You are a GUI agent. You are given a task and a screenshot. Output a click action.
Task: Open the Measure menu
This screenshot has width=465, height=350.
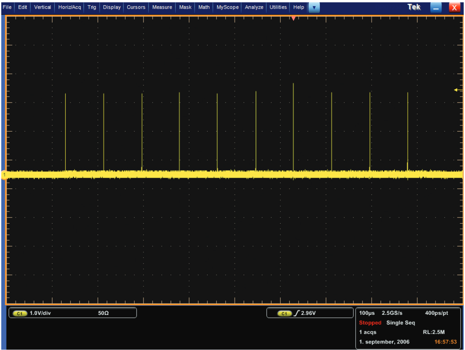162,7
